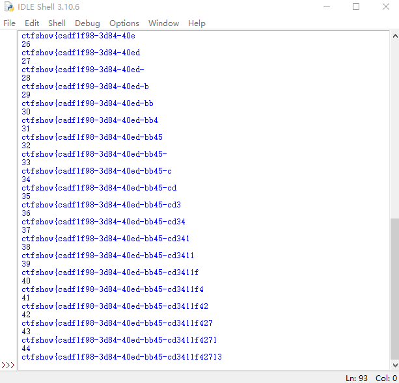Viewport: 399px width, 383px height.
Task: Click the output number 41
Action: (x=26, y=298)
